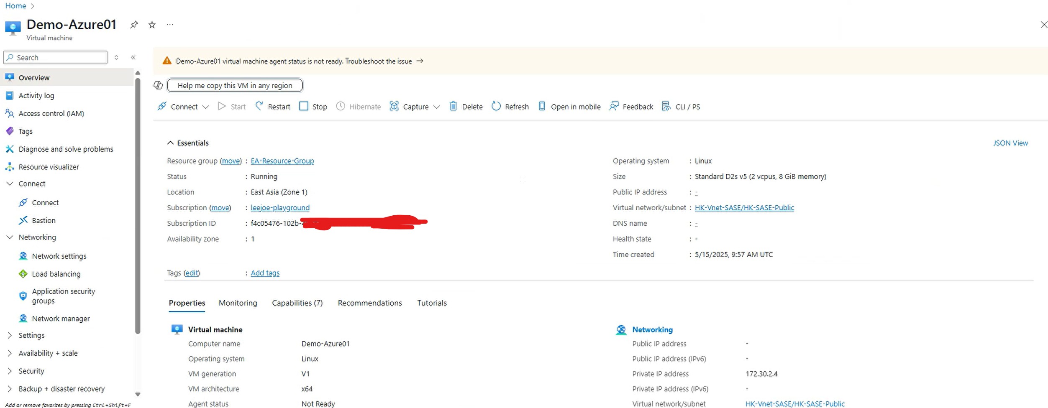Open HK-Vnet-SASE/HK-SASE-Public link in Essentials
The width and height of the screenshot is (1048, 408).
744,207
